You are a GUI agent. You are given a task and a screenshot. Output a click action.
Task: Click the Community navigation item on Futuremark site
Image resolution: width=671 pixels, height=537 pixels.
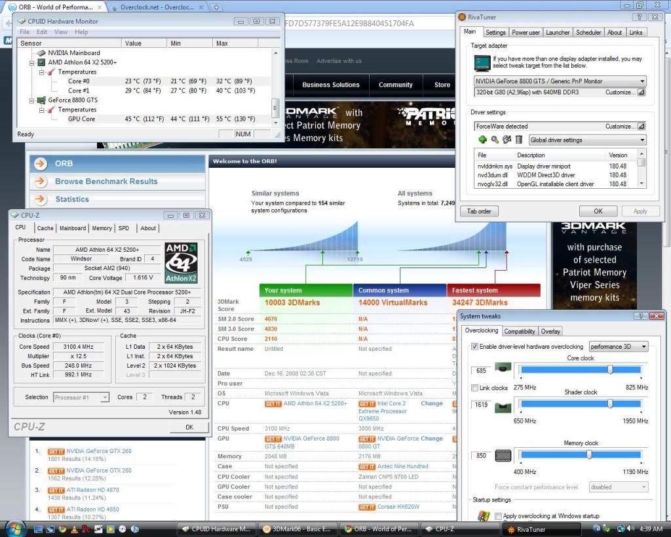coord(395,85)
